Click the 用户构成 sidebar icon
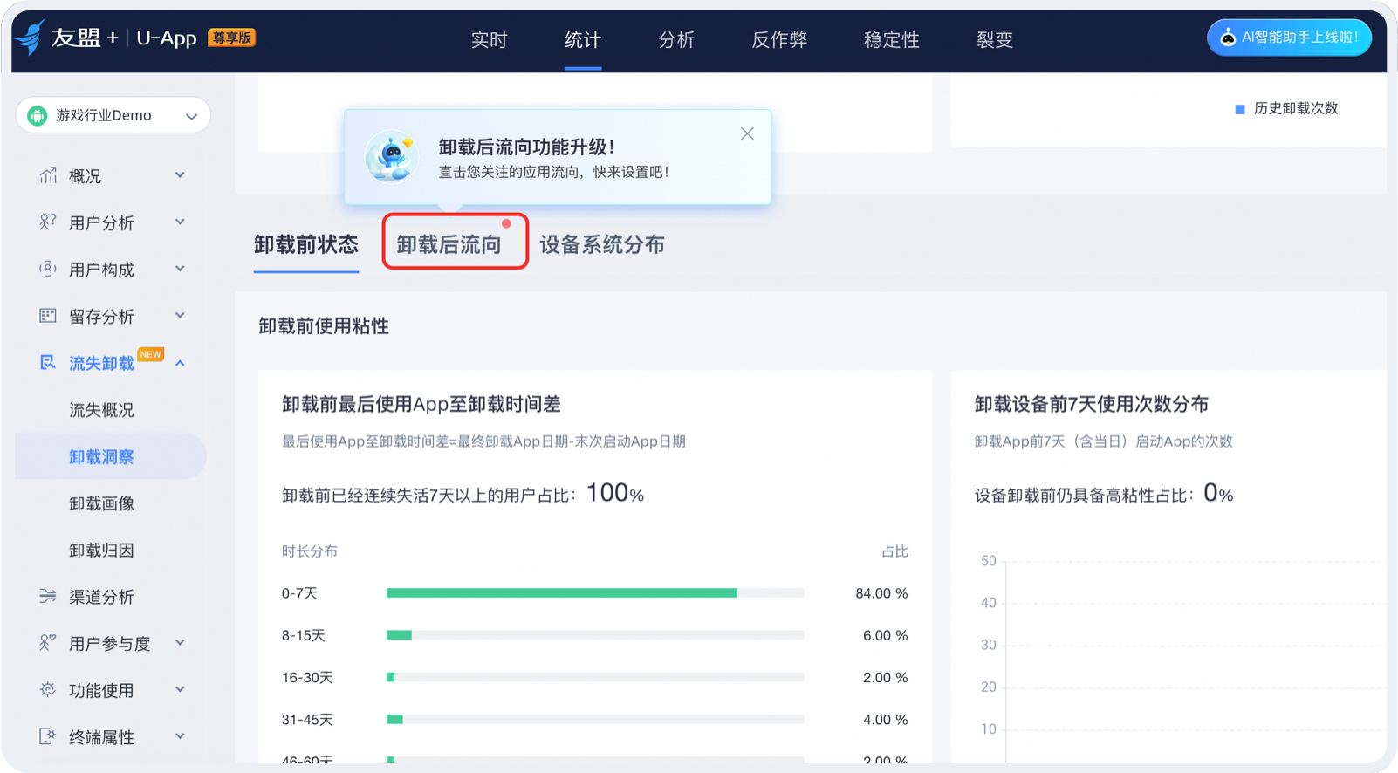The width and height of the screenshot is (1398, 773). [x=48, y=269]
